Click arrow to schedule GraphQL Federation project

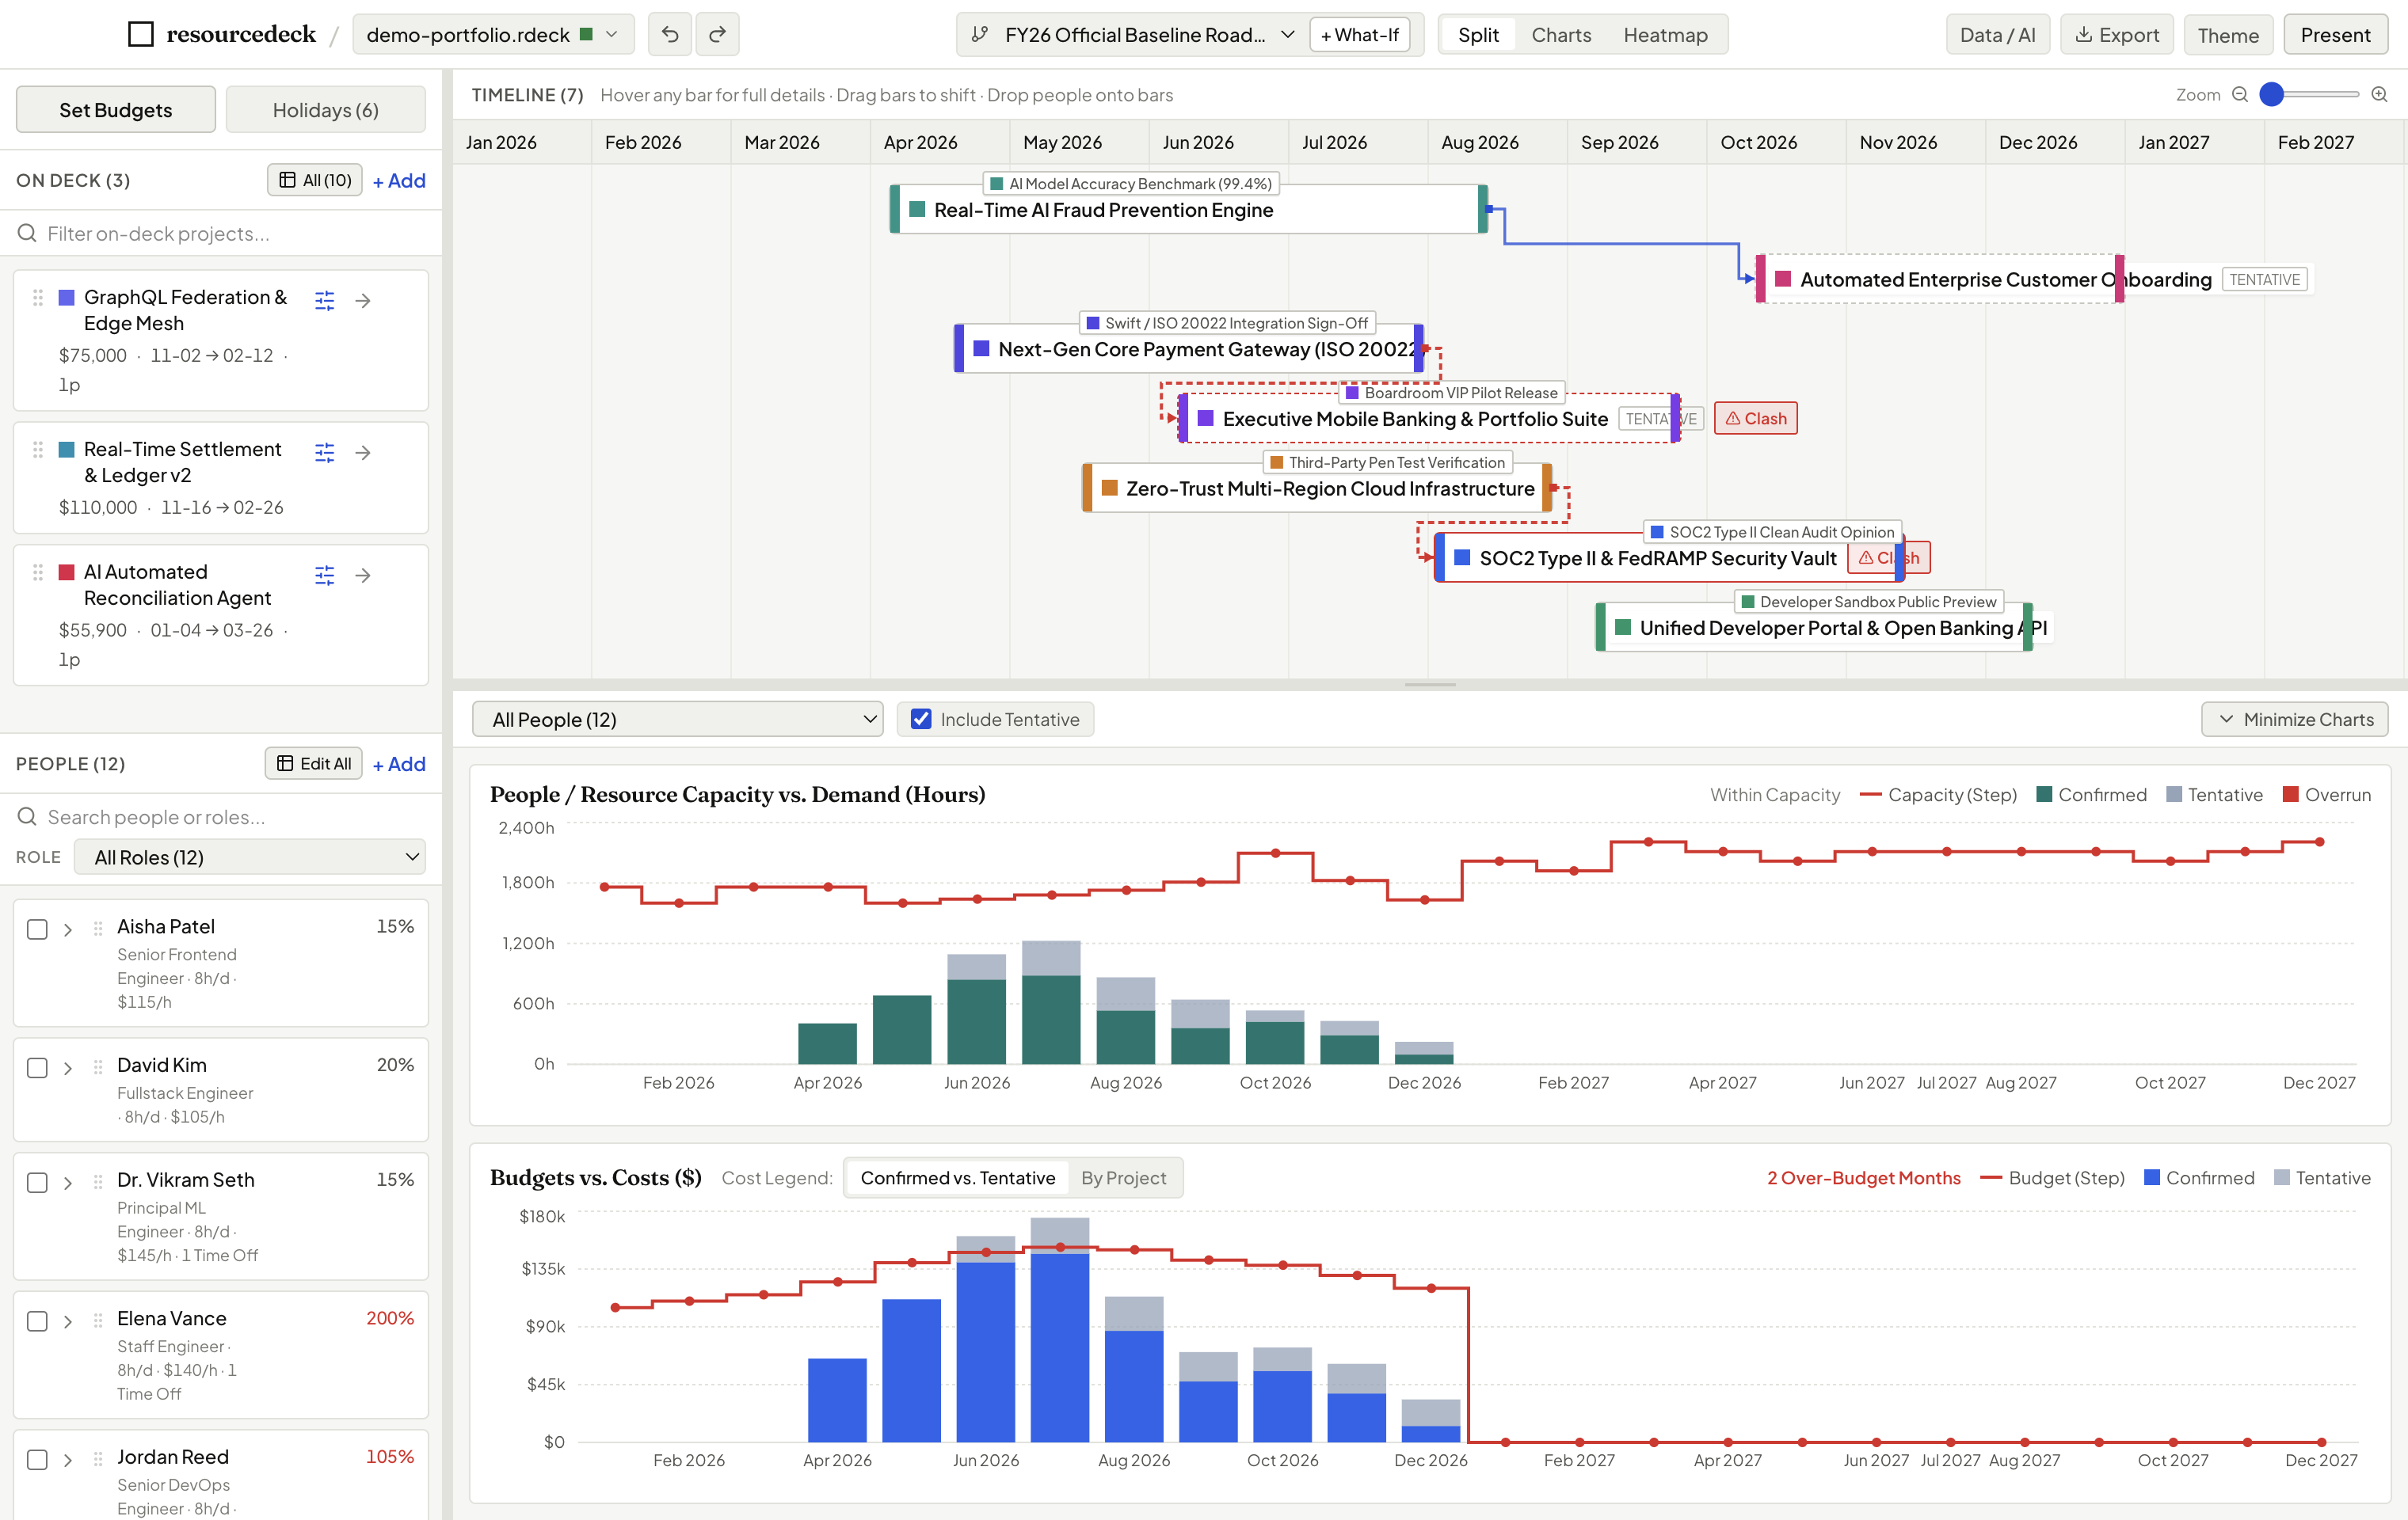(363, 300)
